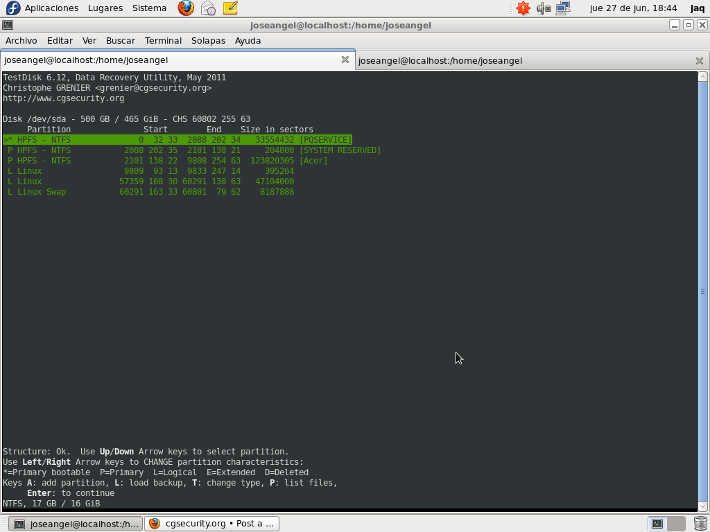
Task: Click the Acer partition row
Action: point(168,161)
